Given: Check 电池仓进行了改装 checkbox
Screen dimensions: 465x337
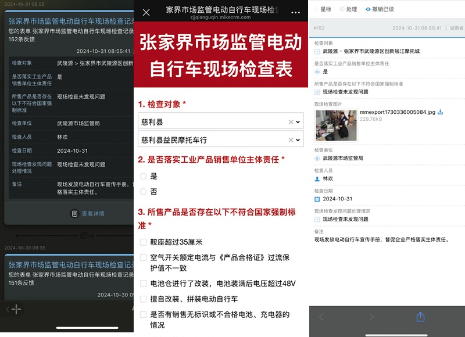Looking at the screenshot, I should point(144,284).
